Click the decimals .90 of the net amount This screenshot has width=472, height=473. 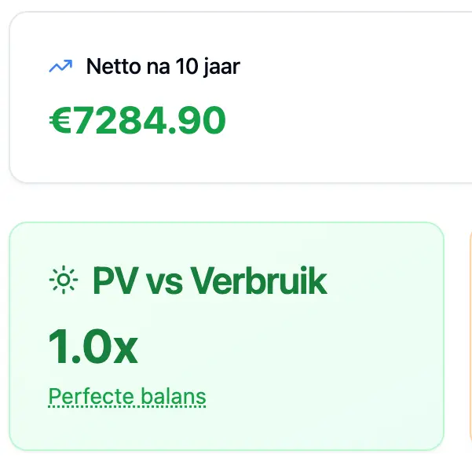click(197, 120)
